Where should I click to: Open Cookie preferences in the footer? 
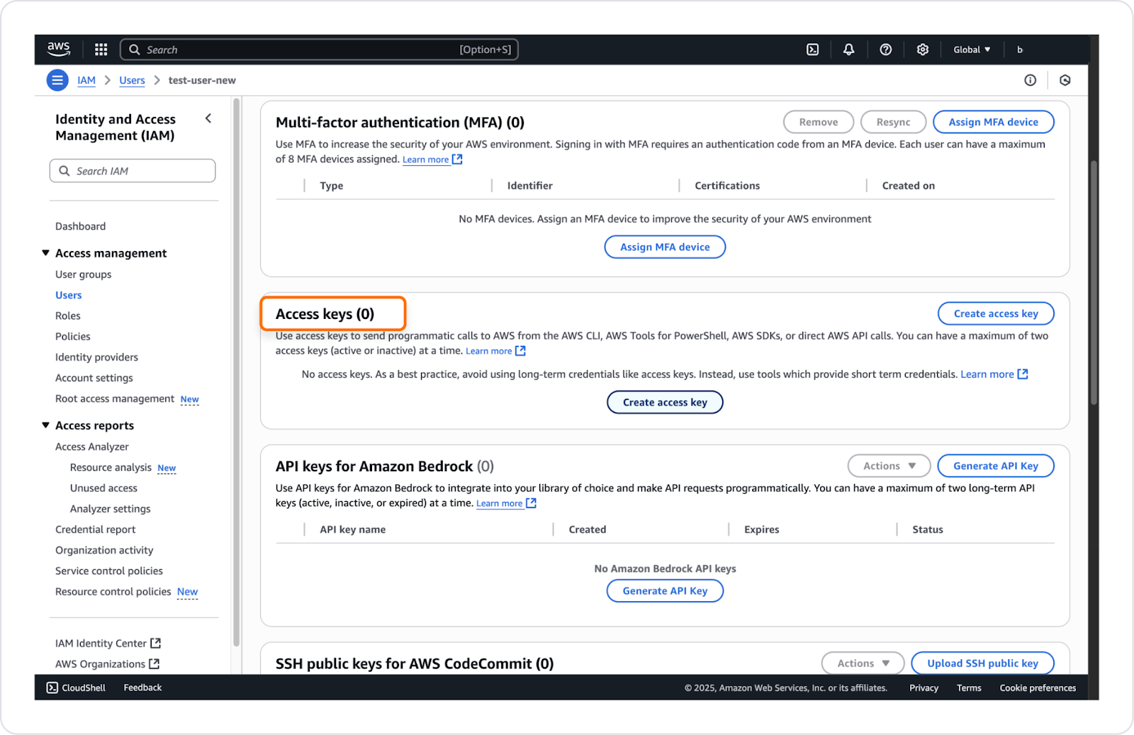[1038, 688]
